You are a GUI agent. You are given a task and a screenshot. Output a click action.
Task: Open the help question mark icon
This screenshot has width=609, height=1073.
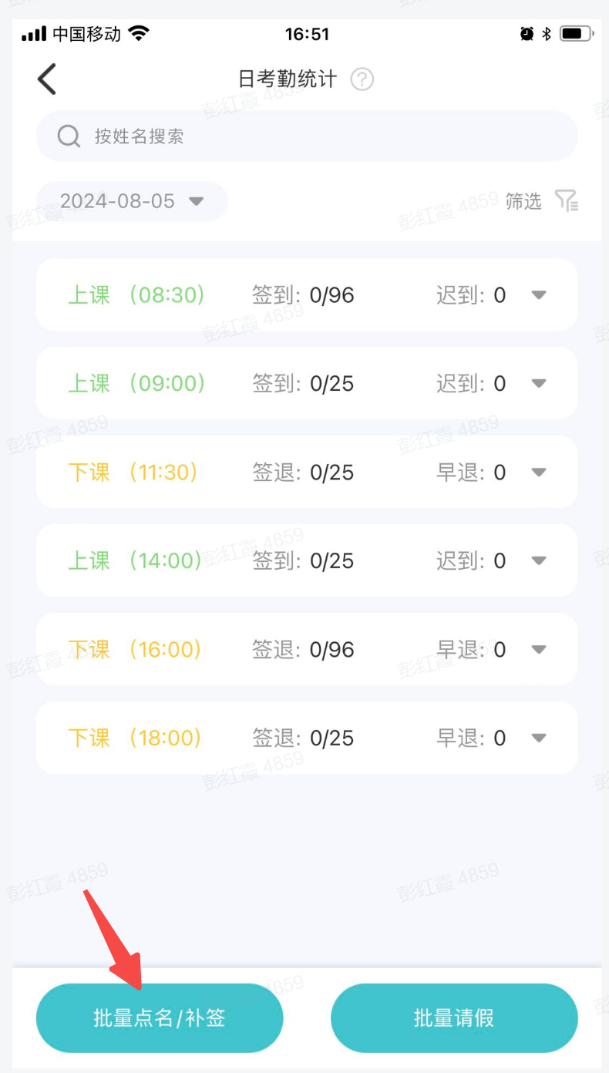coord(362,79)
